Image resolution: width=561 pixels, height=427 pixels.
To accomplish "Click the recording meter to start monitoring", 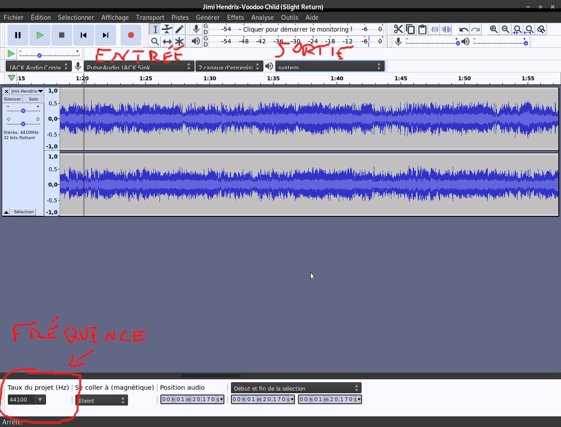I will [296, 29].
